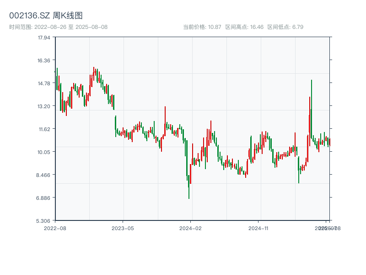Click the 002136.SZ 周K线图 chart title
The height and width of the screenshot is (275, 366).
coord(46,16)
